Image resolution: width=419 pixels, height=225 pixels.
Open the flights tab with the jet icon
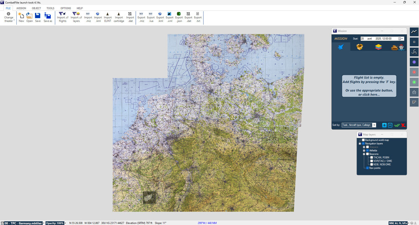(341, 47)
